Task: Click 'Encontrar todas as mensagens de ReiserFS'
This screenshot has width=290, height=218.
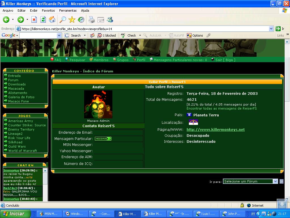Action: (221, 108)
